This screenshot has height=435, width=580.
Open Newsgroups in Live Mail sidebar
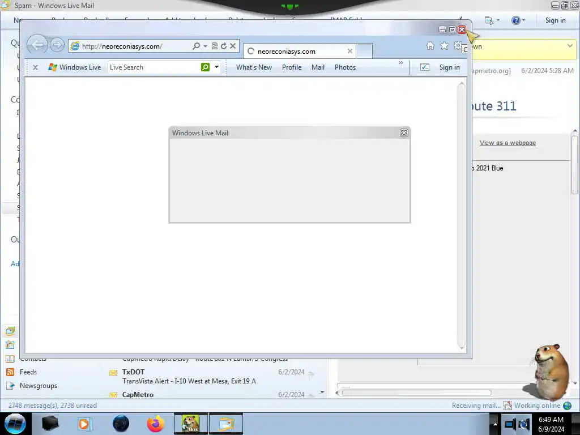pyautogui.click(x=39, y=385)
